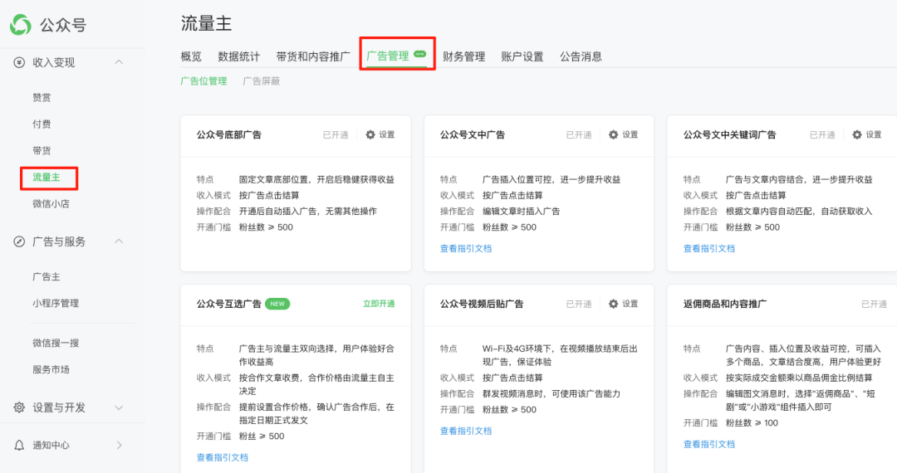Screen dimensions: 897x473
Task: Click the 广告与服务 compass icon
Action: 19,241
